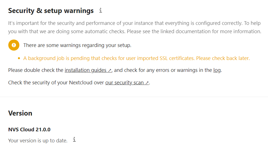Click the info icon after 'Your version is up to date'
Screen dimensions: 268x149
point(74,140)
